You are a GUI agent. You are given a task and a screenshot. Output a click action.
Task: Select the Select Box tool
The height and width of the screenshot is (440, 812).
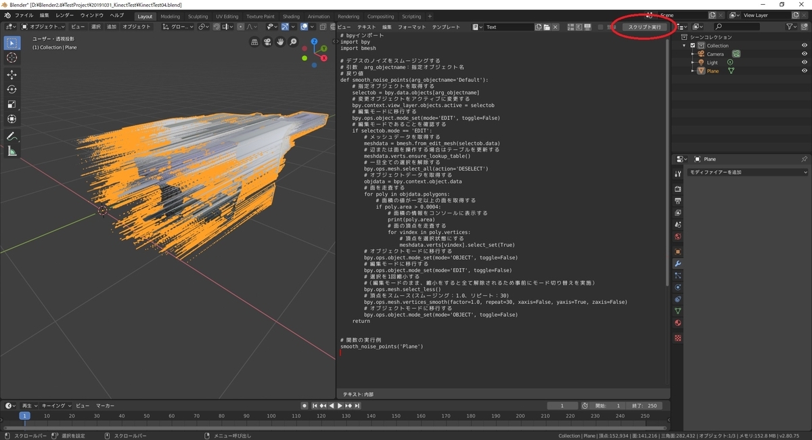pyautogui.click(x=12, y=43)
